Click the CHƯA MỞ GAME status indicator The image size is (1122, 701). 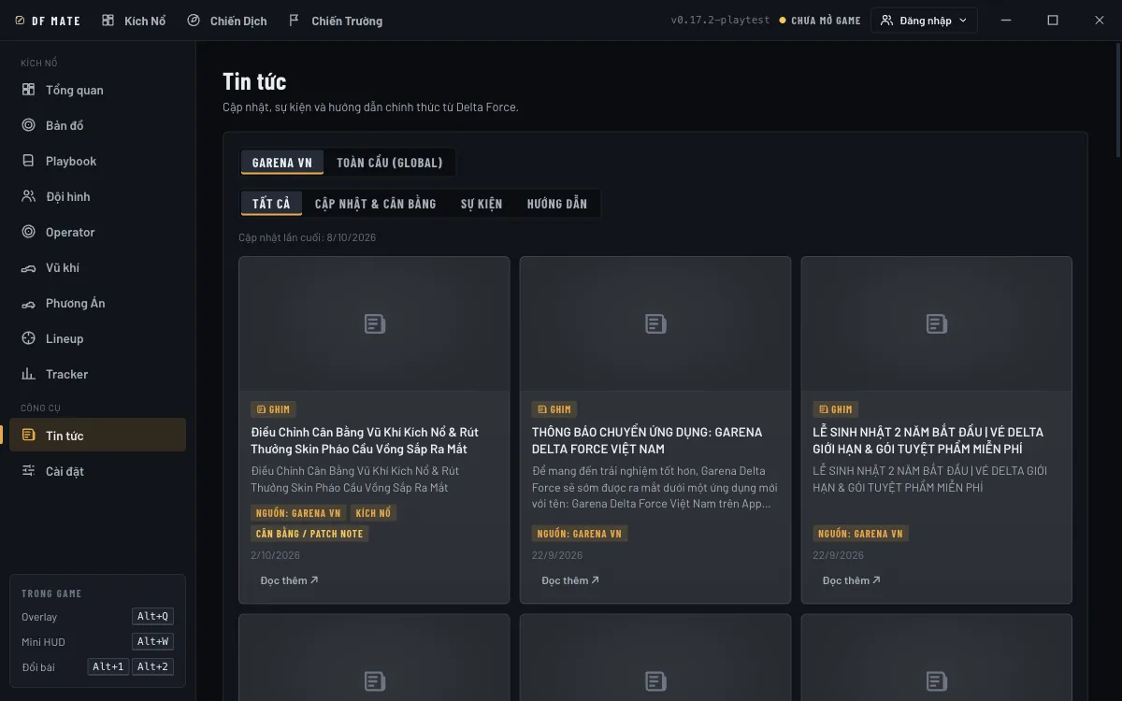pyautogui.click(x=820, y=21)
